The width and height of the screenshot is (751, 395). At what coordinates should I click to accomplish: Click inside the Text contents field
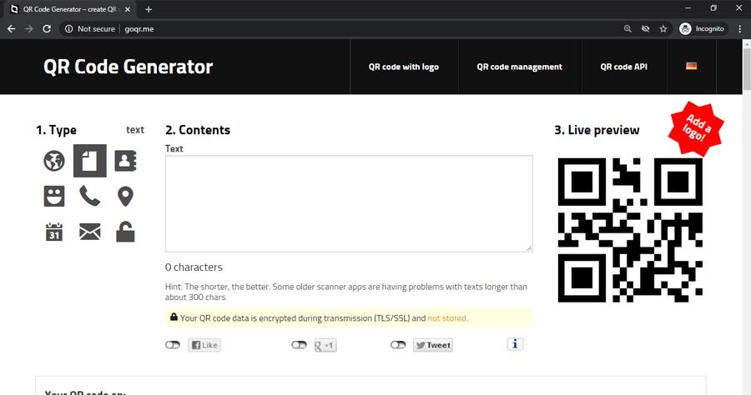tap(349, 203)
